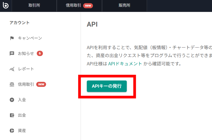Click the new badge in the top navigation
The height and width of the screenshot is (140, 212).
tap(88, 6)
